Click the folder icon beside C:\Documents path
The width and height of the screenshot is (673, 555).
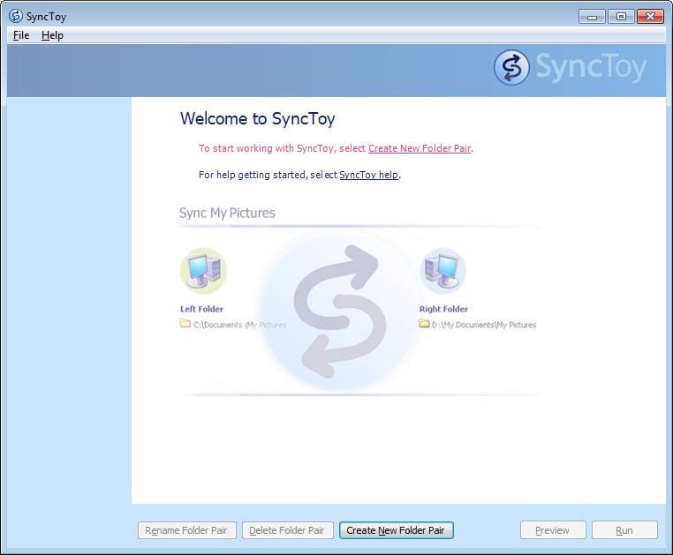(185, 324)
